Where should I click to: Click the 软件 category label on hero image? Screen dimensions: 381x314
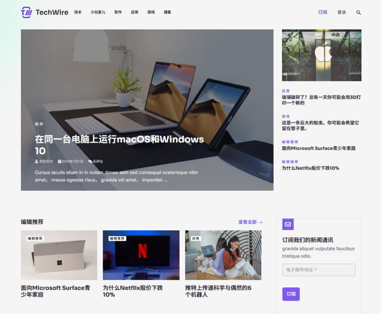(39, 124)
